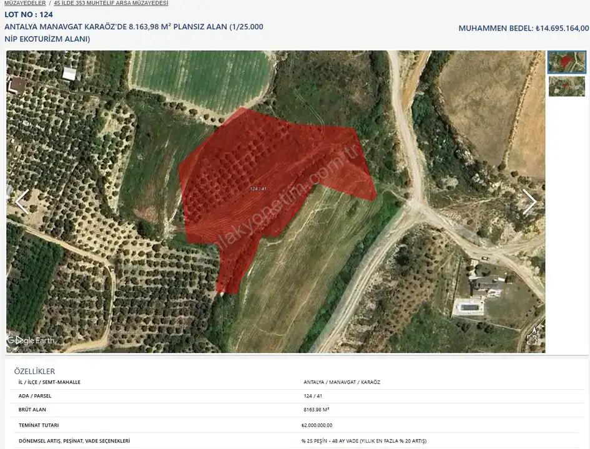Screen dimensions: 590x449
Task: Click the 124 / 41 label inside the parcel
Action: [x=258, y=188]
